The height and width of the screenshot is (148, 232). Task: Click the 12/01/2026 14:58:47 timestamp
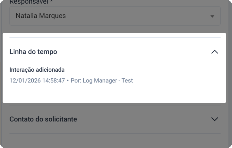coord(37,81)
